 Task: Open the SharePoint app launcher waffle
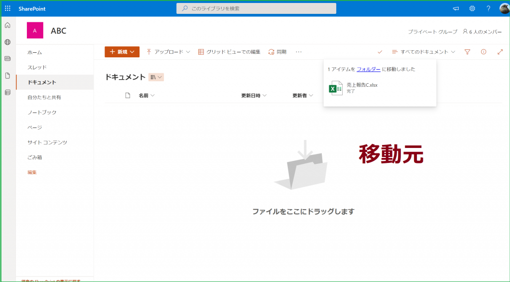coord(7,8)
